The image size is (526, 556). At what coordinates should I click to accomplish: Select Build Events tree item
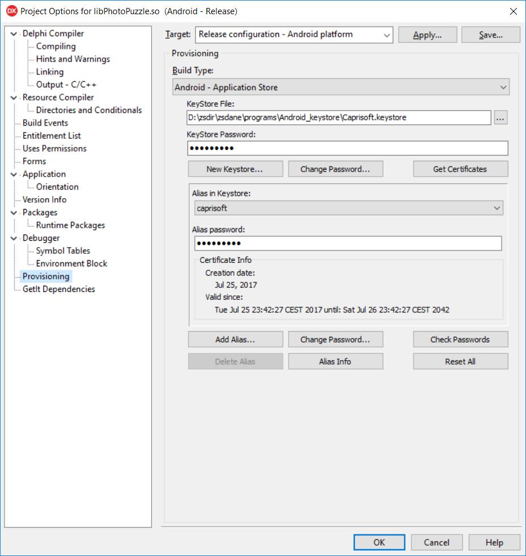click(x=45, y=123)
